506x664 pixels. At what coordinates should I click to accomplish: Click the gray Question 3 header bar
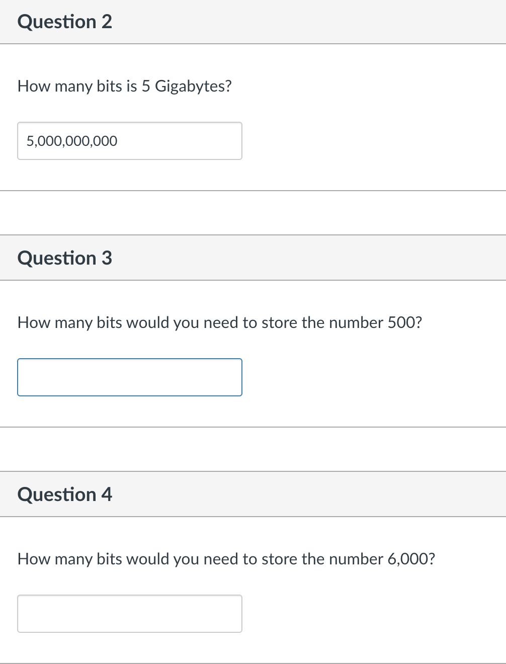(302, 258)
